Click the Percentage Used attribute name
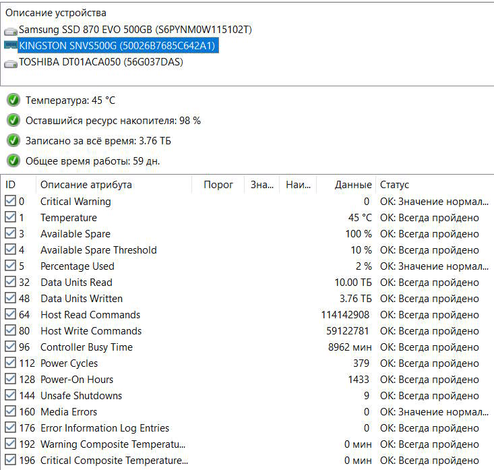 click(x=78, y=266)
